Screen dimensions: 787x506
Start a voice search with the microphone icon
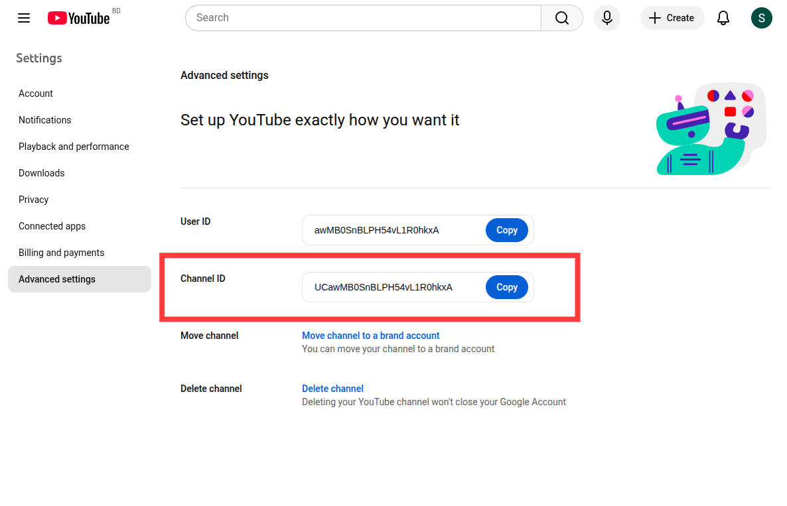(x=607, y=18)
